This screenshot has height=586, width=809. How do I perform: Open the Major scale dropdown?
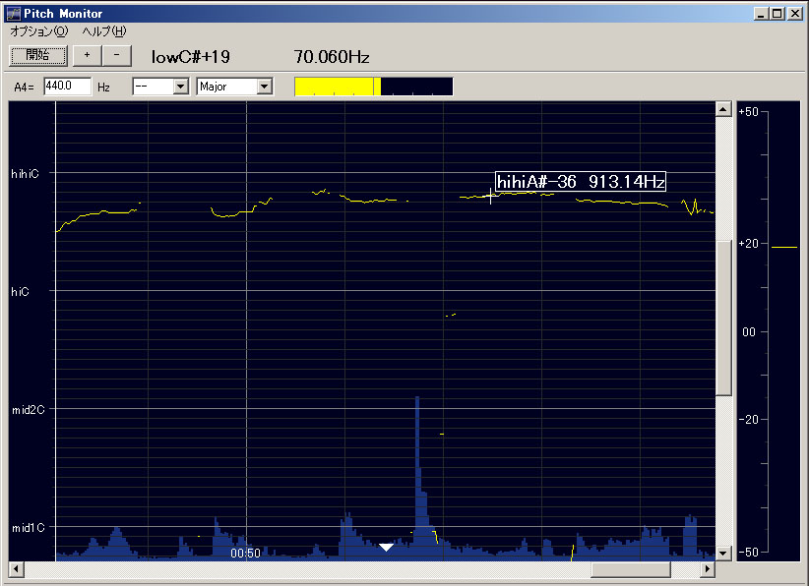point(234,87)
